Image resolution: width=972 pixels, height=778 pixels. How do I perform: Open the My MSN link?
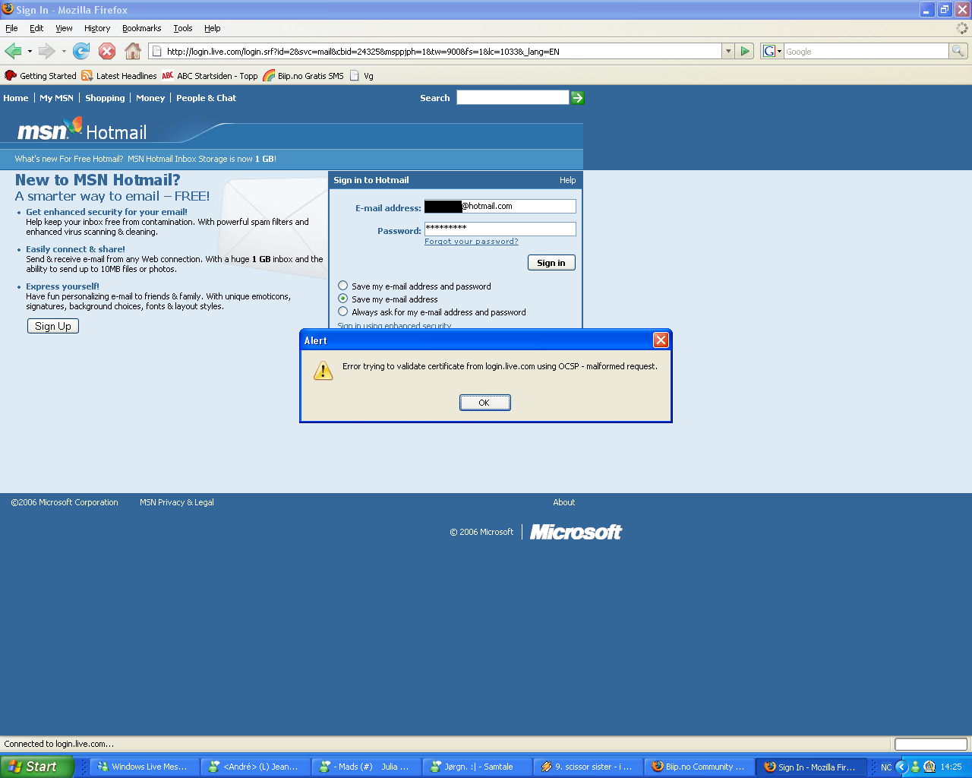coord(57,98)
